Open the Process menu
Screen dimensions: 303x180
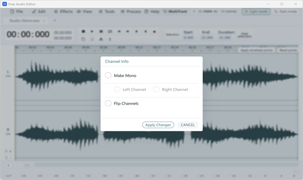(x=131, y=11)
